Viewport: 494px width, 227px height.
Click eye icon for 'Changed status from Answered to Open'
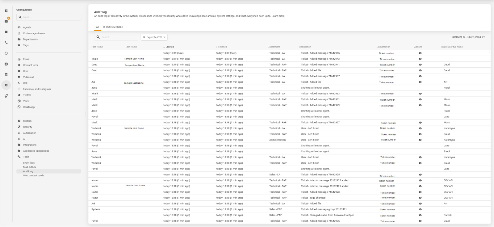[x=420, y=215]
